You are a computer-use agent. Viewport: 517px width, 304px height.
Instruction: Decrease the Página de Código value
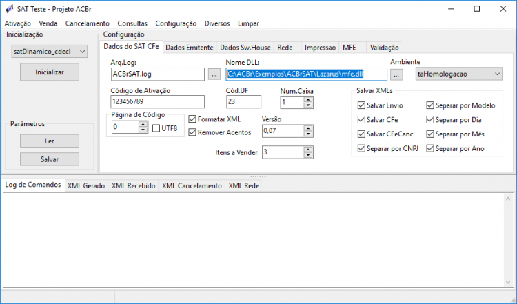pyautogui.click(x=143, y=130)
